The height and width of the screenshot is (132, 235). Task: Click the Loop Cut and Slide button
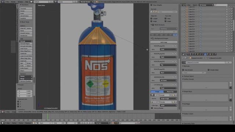[x=26, y=56]
